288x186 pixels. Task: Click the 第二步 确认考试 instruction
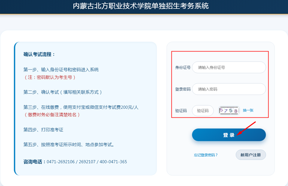click(x=62, y=92)
